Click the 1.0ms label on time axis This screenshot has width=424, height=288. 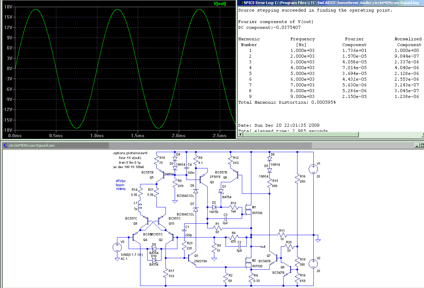pyautogui.click(x=97, y=136)
